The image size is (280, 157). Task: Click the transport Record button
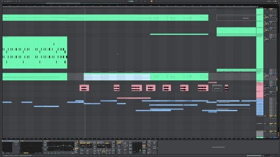tap(133, 1)
